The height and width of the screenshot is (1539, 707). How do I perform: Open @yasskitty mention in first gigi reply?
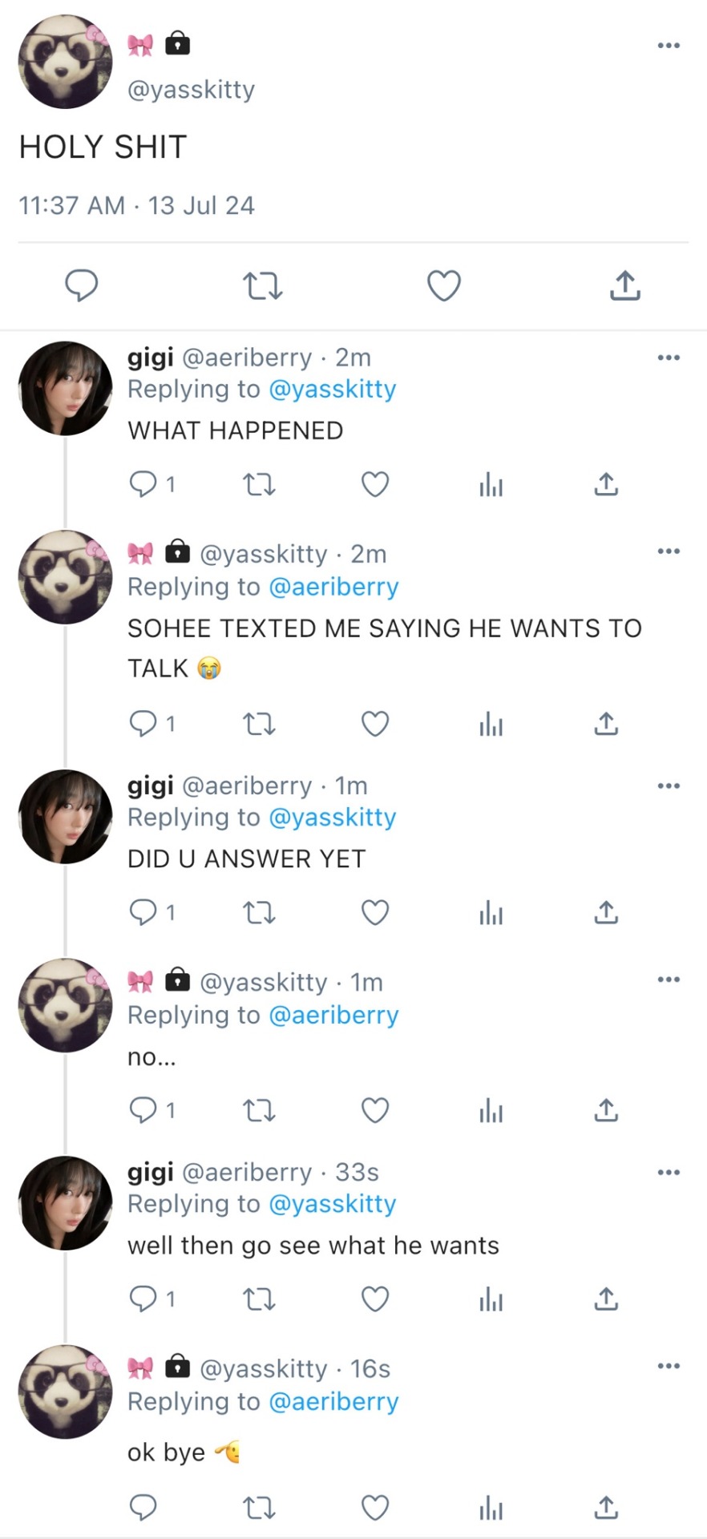(333, 389)
